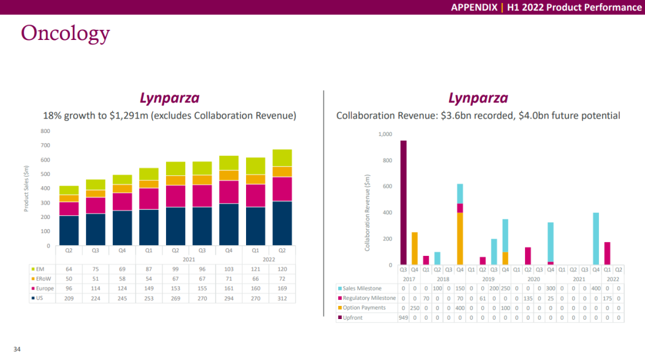
Task: Click the 949 Upfront value cell
Action: tap(404, 318)
